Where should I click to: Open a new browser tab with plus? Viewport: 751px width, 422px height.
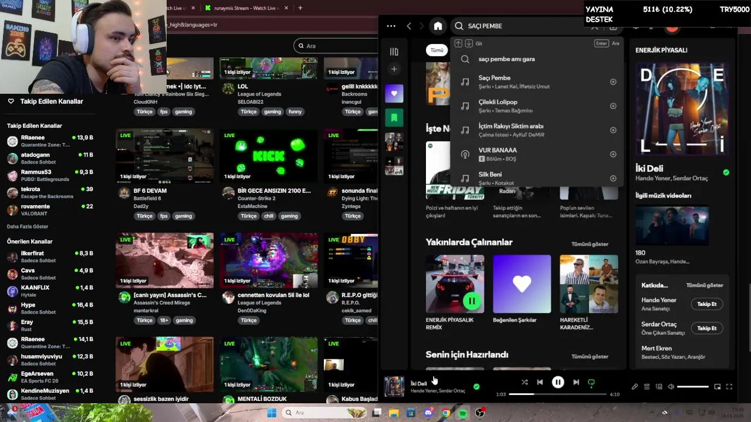click(300, 8)
